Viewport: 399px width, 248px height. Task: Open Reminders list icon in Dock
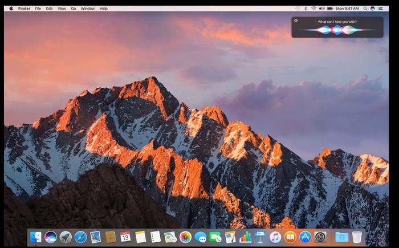[156, 237]
